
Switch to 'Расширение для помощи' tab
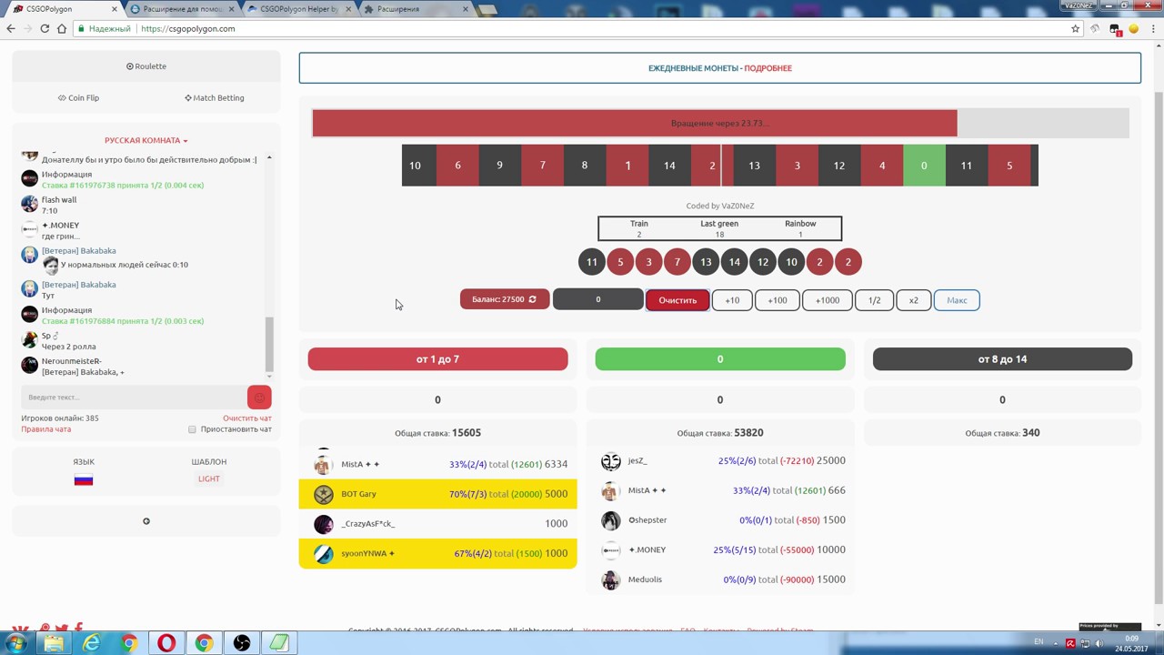pos(182,9)
